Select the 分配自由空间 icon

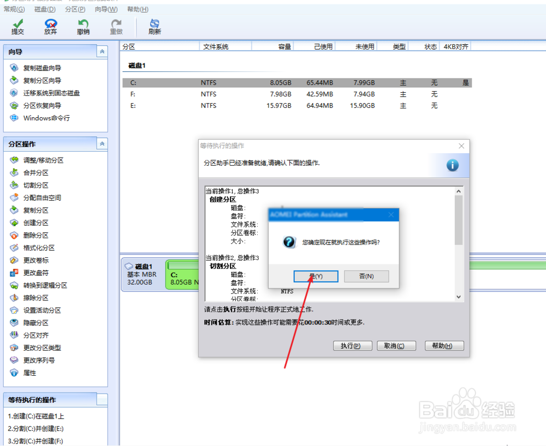(x=14, y=197)
